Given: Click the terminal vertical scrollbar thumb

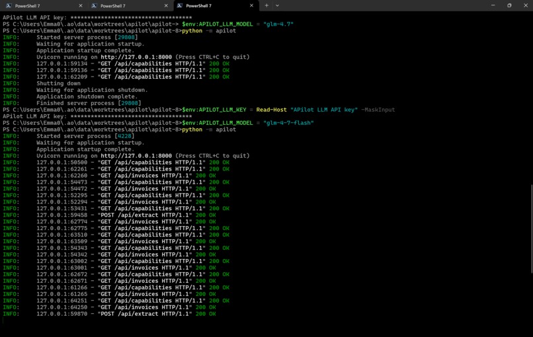Looking at the screenshot, I should click(x=531, y=228).
